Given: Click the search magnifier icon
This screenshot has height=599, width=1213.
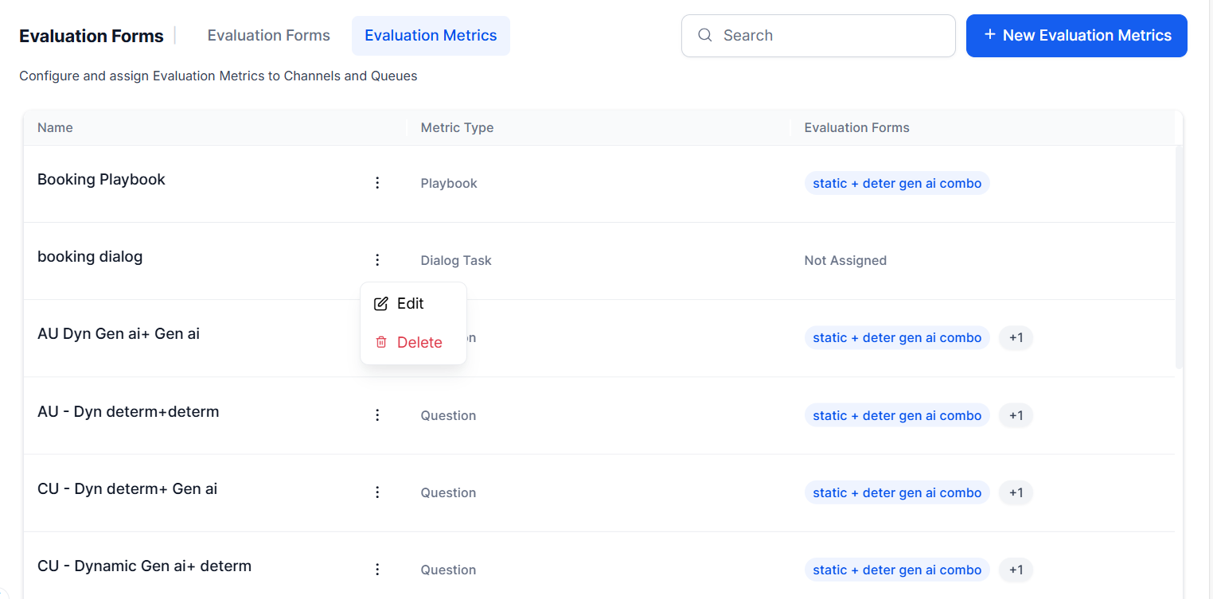Looking at the screenshot, I should click(x=704, y=35).
